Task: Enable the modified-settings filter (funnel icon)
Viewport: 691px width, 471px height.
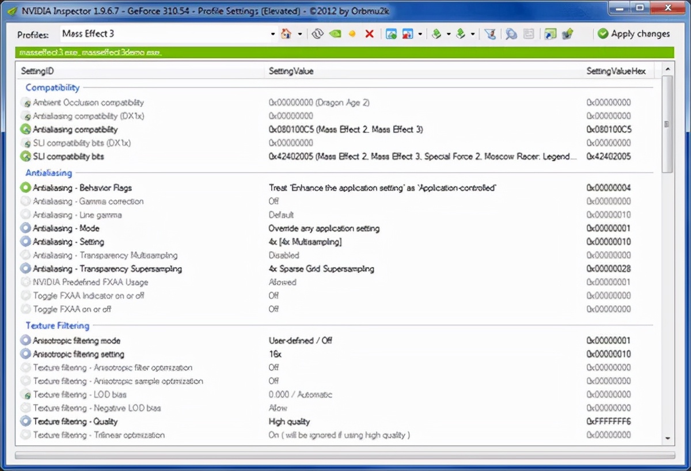Action: pos(491,34)
